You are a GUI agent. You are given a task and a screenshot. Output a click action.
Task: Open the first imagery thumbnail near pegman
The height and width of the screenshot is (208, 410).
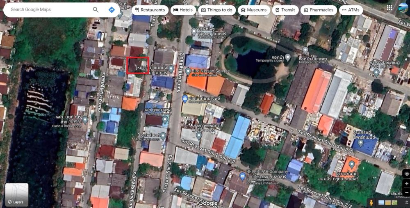point(381,202)
